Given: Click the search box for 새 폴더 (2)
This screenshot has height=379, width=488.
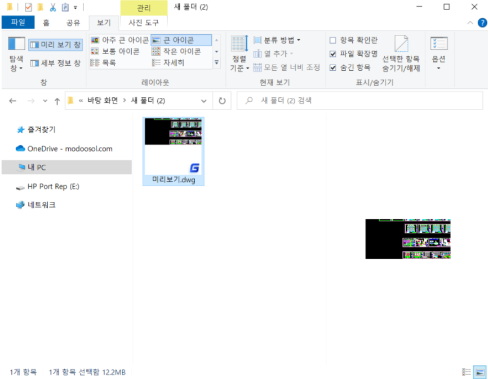Looking at the screenshot, I should [x=360, y=101].
